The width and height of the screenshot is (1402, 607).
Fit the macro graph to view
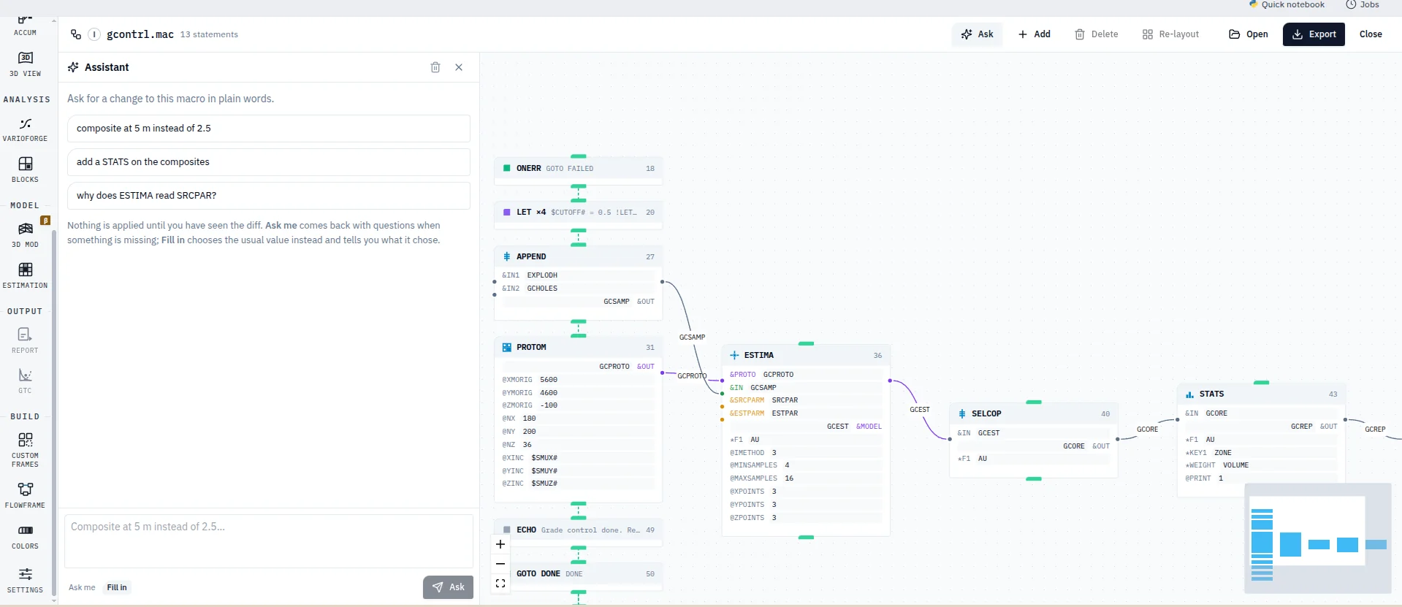point(500,584)
